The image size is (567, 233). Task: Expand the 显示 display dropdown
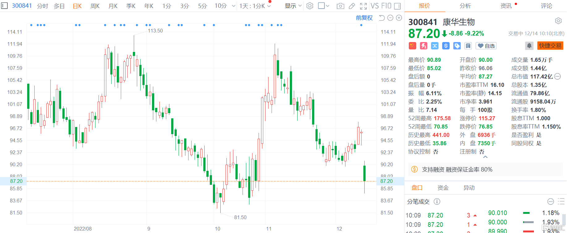pyautogui.click(x=293, y=6)
